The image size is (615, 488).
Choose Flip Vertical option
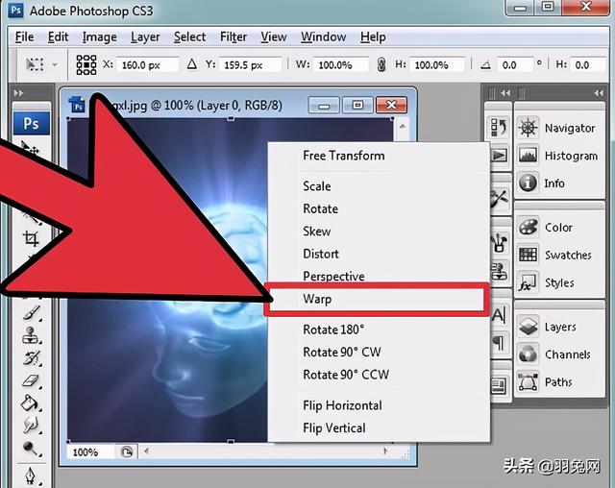(379, 428)
